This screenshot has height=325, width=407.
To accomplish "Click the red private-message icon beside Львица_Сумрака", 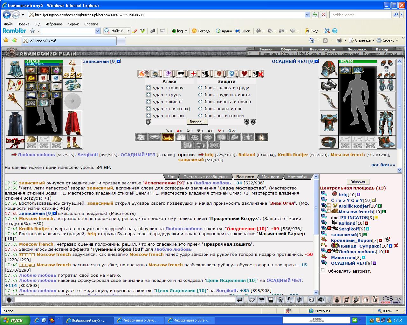I will click(x=324, y=245).
